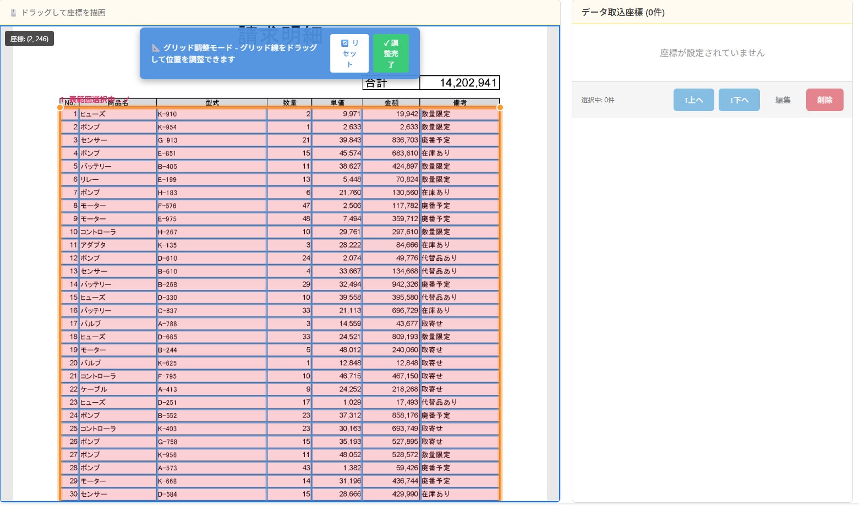Click the mouse icon beside ドラッグして座標を描画
859x511 pixels.
point(13,13)
